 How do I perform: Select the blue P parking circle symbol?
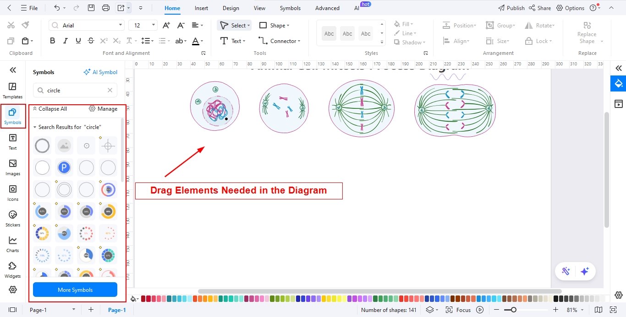pos(64,168)
